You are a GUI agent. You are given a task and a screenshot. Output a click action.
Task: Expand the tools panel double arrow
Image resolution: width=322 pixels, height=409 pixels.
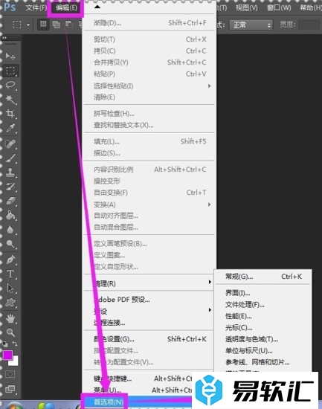(4, 38)
